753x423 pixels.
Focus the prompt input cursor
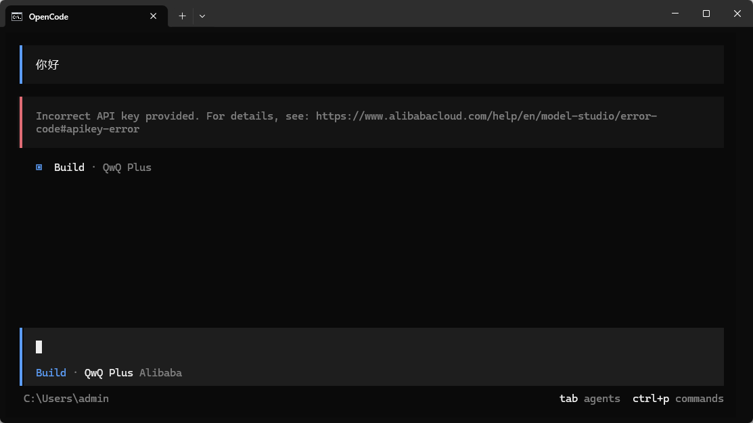pos(39,347)
